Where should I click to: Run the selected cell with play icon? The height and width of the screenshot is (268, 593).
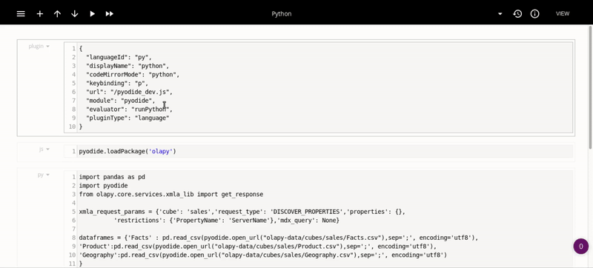coord(92,13)
